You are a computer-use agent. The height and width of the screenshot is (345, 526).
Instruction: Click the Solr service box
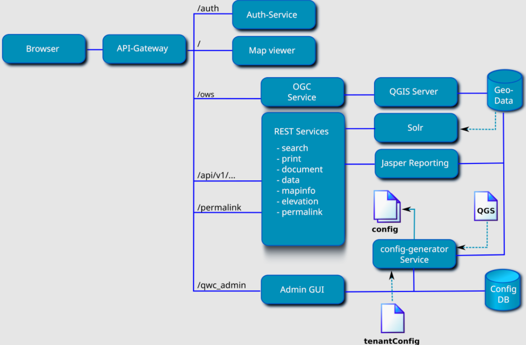click(415, 127)
